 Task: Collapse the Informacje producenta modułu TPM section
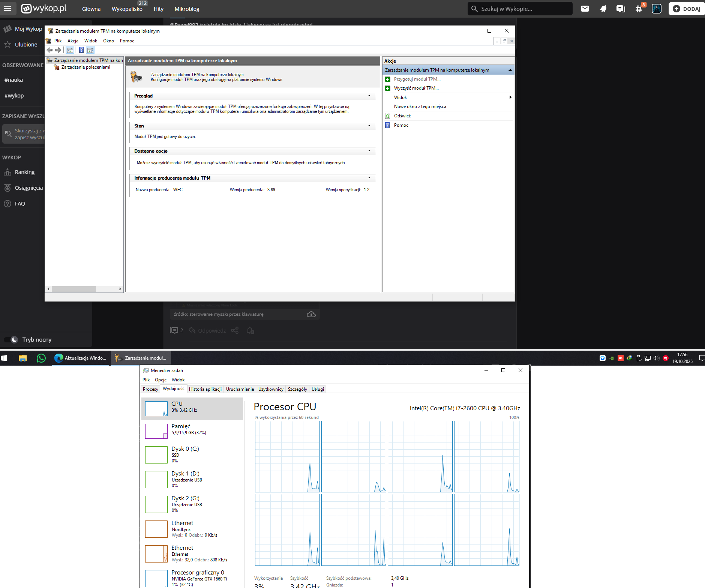coord(369,178)
